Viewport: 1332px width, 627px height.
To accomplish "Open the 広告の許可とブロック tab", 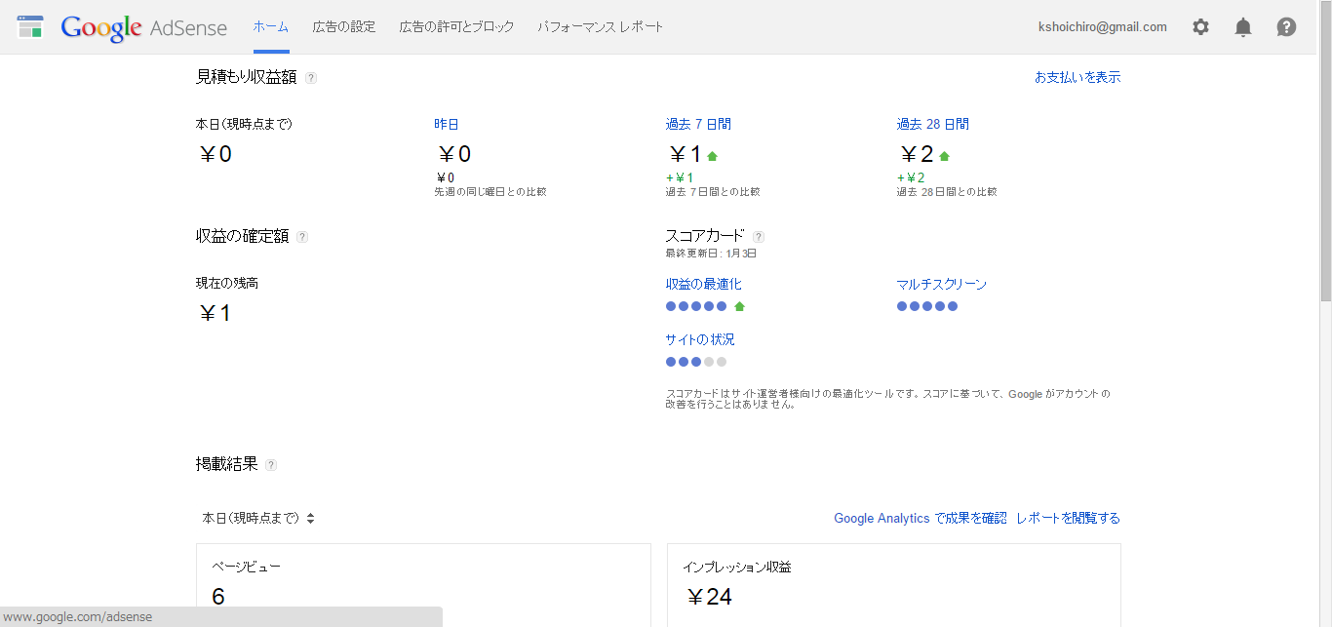I will point(456,27).
